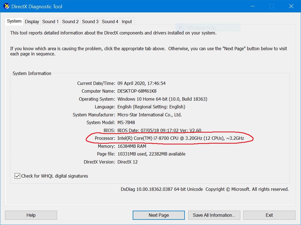Close the window with the X button
Image resolution: width=301 pixels, height=225 pixels.
291,6
